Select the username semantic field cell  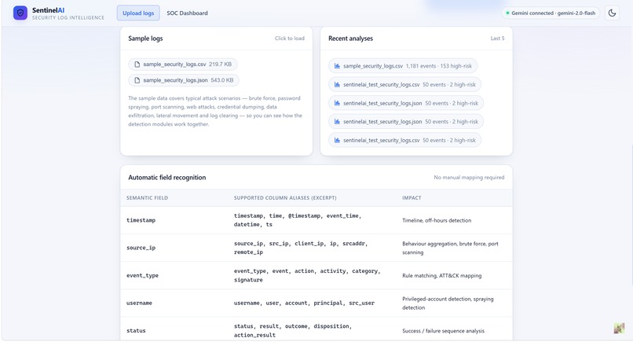pyautogui.click(x=139, y=303)
